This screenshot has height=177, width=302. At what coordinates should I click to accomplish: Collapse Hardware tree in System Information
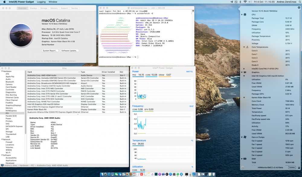(2, 71)
